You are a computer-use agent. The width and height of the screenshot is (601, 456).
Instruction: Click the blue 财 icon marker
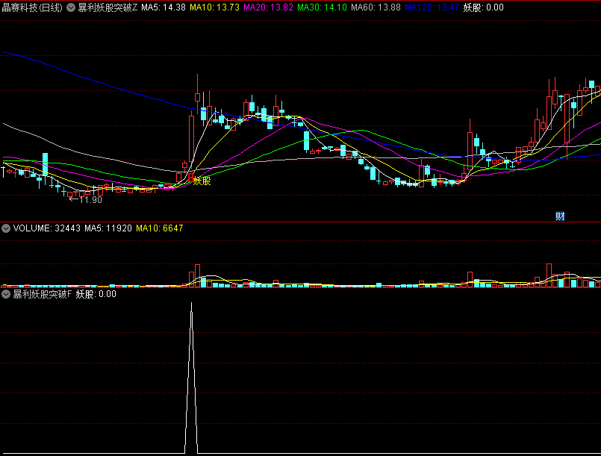coord(560,216)
